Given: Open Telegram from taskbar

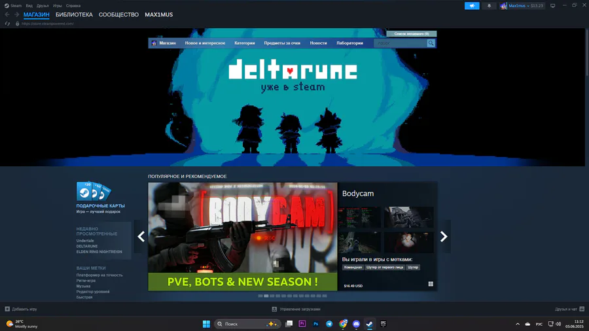Looking at the screenshot, I should click(329, 324).
